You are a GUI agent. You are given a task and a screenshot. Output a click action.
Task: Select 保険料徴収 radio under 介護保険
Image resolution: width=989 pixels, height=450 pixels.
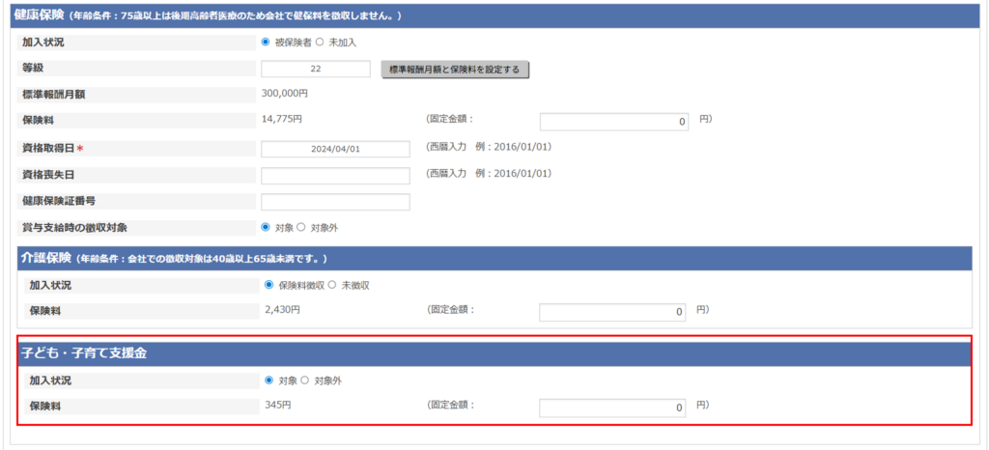tap(269, 285)
